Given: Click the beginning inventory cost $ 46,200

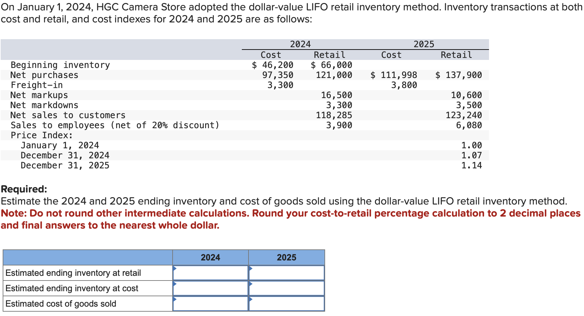Looking at the screenshot, I should click(x=273, y=65).
